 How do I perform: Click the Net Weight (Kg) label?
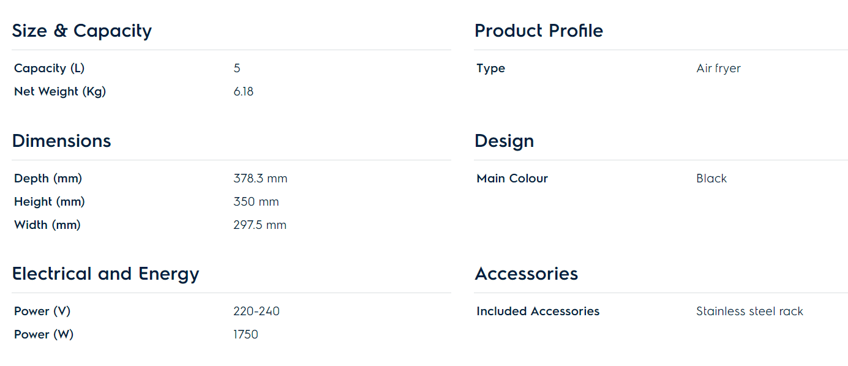point(60,91)
